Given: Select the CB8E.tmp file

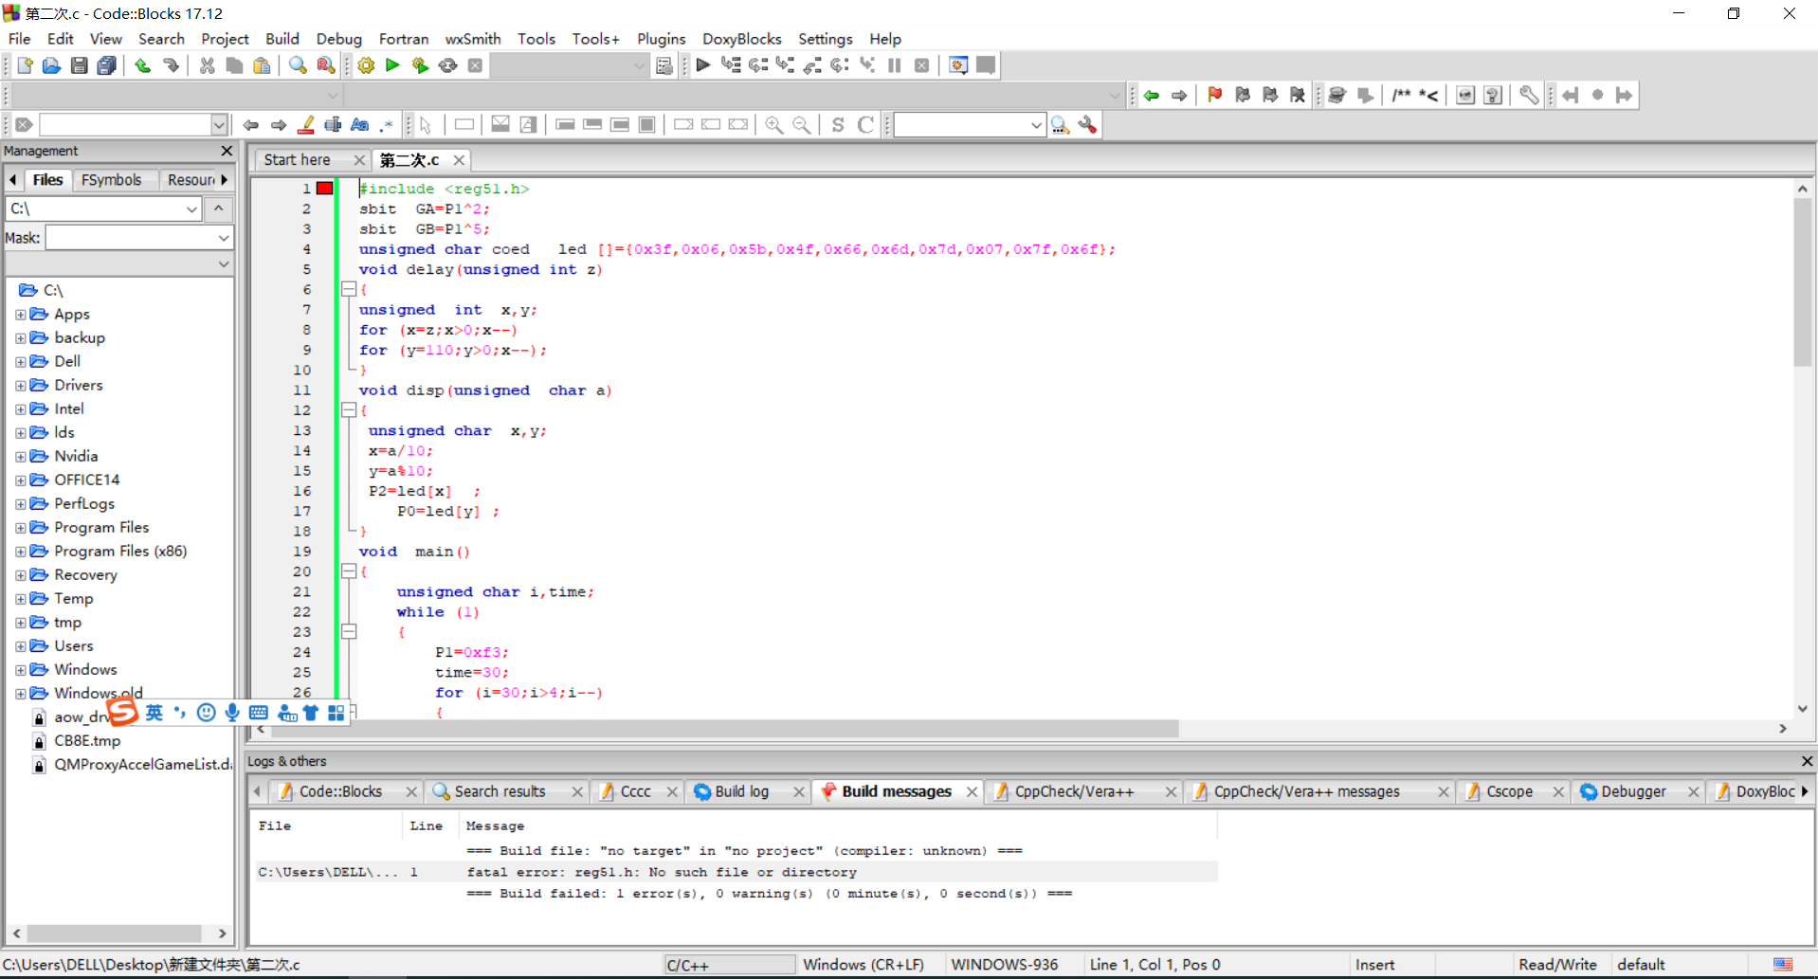Looking at the screenshot, I should point(87,741).
